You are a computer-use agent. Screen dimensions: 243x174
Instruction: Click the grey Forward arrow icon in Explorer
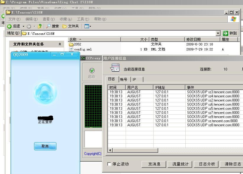click(29, 27)
